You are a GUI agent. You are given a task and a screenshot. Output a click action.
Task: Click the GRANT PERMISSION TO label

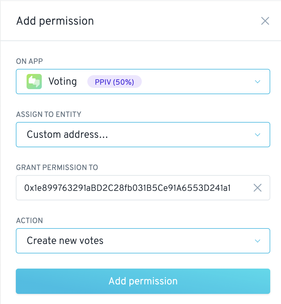point(57,167)
